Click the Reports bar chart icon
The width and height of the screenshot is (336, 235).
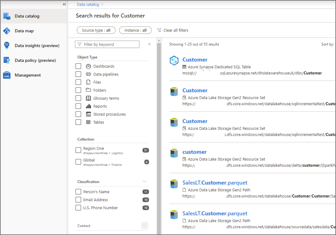click(88, 106)
